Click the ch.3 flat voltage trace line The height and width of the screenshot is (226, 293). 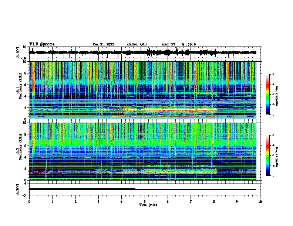coord(143,189)
